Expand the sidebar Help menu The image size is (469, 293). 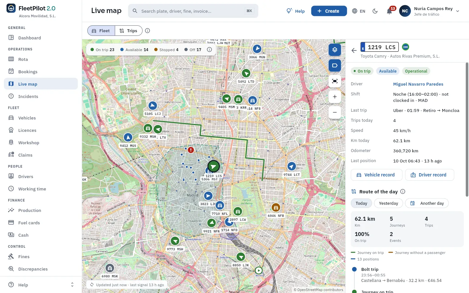tap(41, 285)
